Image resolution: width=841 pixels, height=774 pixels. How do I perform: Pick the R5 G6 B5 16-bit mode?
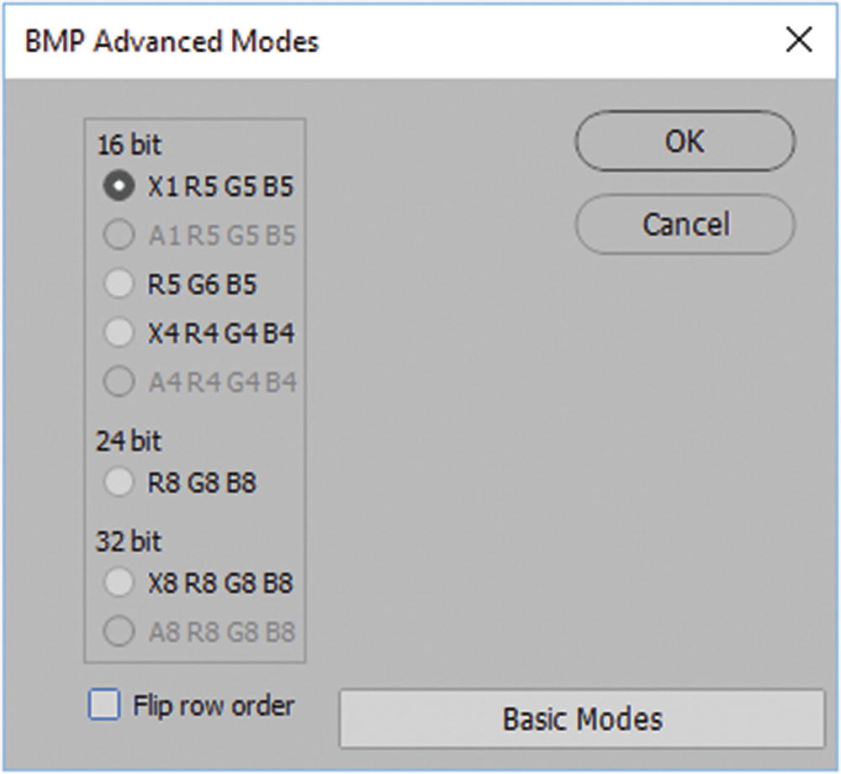pos(118,284)
